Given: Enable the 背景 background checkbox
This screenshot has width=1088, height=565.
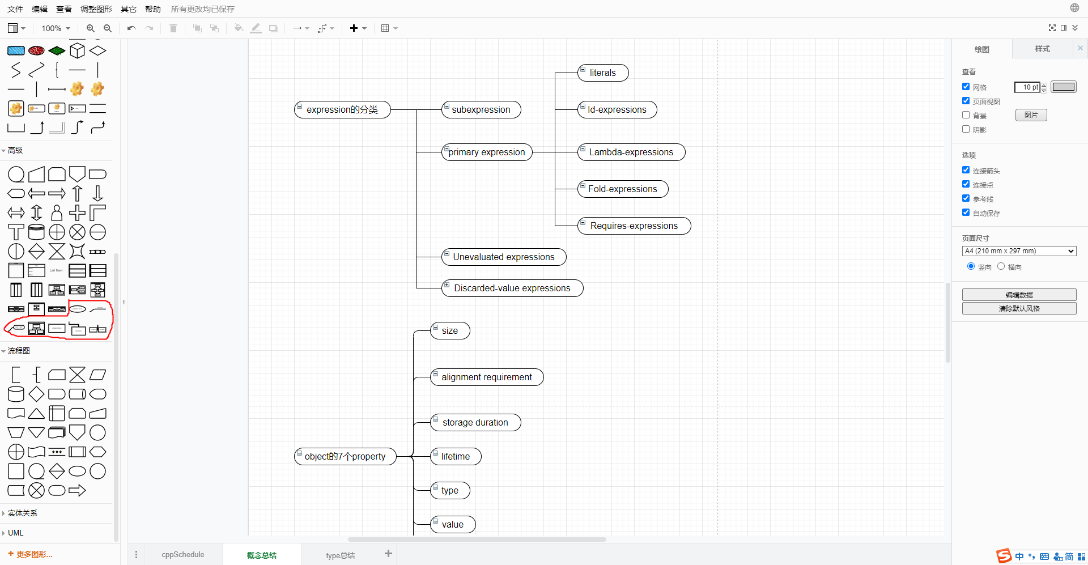Looking at the screenshot, I should pos(966,114).
